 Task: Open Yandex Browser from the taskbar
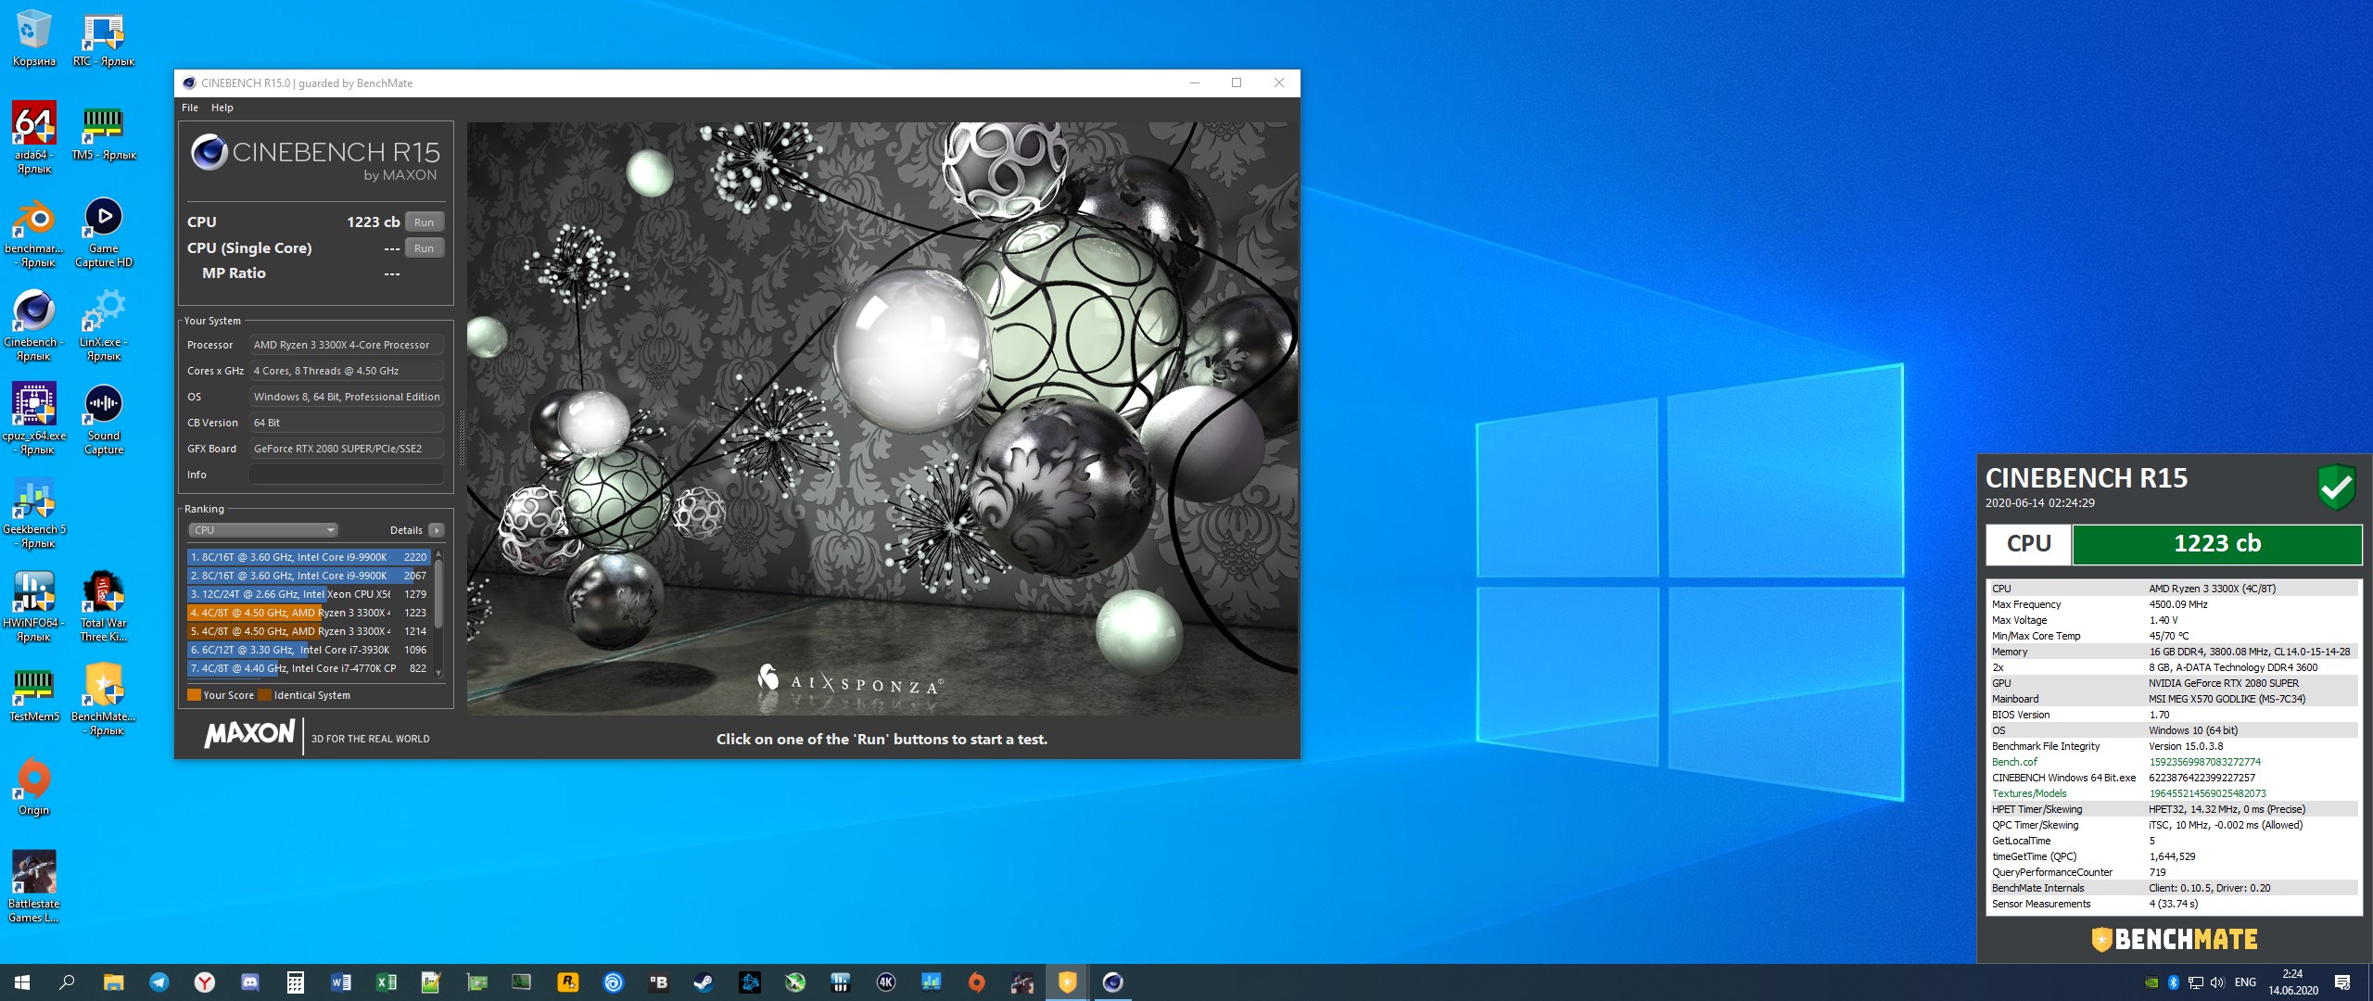[x=204, y=982]
